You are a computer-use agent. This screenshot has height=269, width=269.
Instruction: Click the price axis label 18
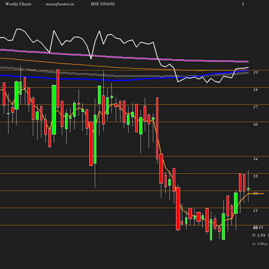256,90
